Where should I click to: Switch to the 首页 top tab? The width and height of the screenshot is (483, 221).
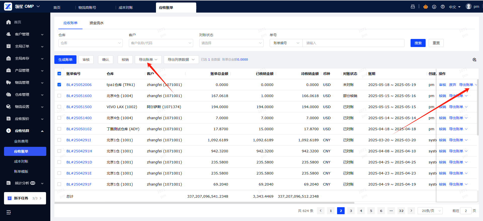click(57, 8)
